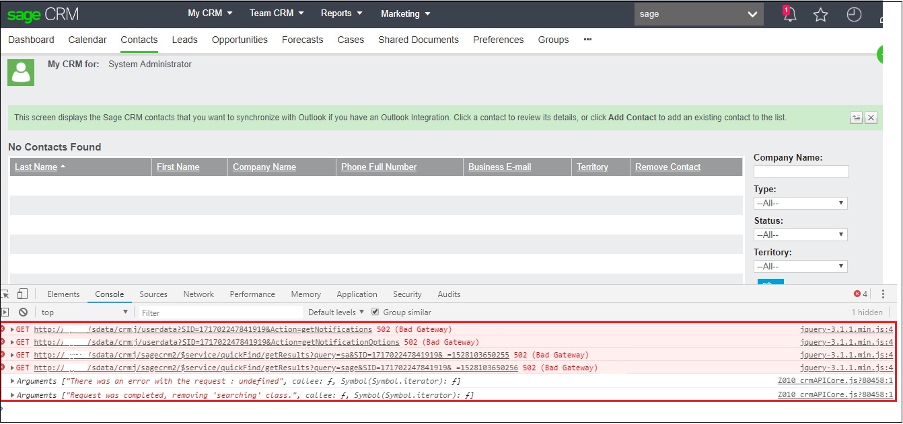Select the Contacts tab
The height and width of the screenshot is (424, 903).
(x=139, y=40)
